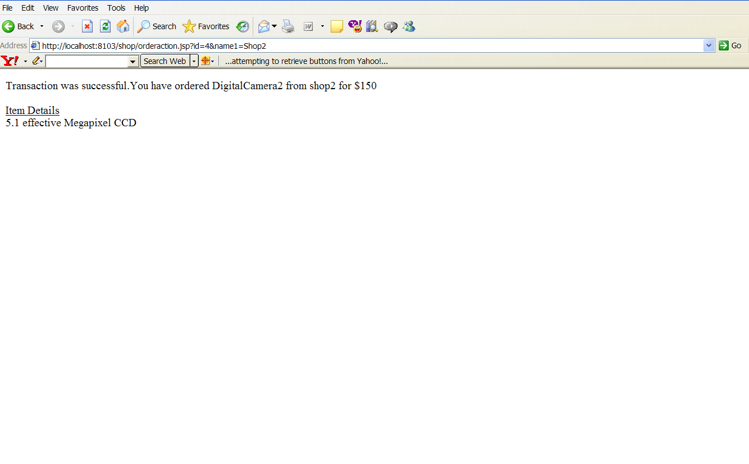Click the yellow notes icon in toolbar
The width and height of the screenshot is (749, 464).
point(337,26)
